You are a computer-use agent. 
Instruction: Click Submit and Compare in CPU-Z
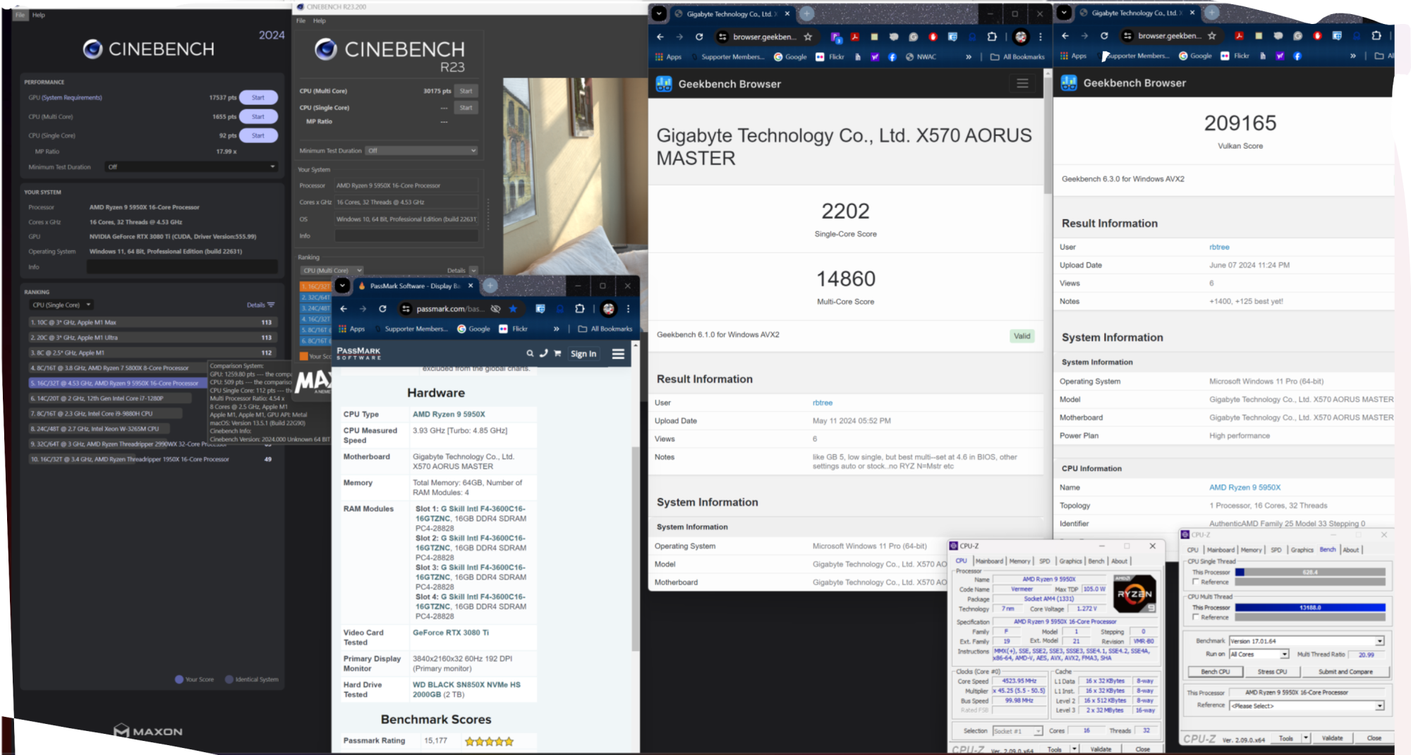(1345, 672)
